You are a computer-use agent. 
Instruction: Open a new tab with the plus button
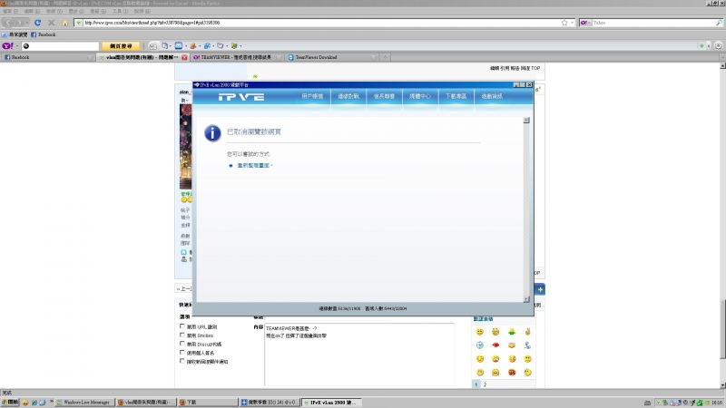(x=385, y=57)
